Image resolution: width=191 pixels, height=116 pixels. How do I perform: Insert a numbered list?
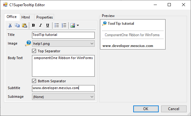64,25
